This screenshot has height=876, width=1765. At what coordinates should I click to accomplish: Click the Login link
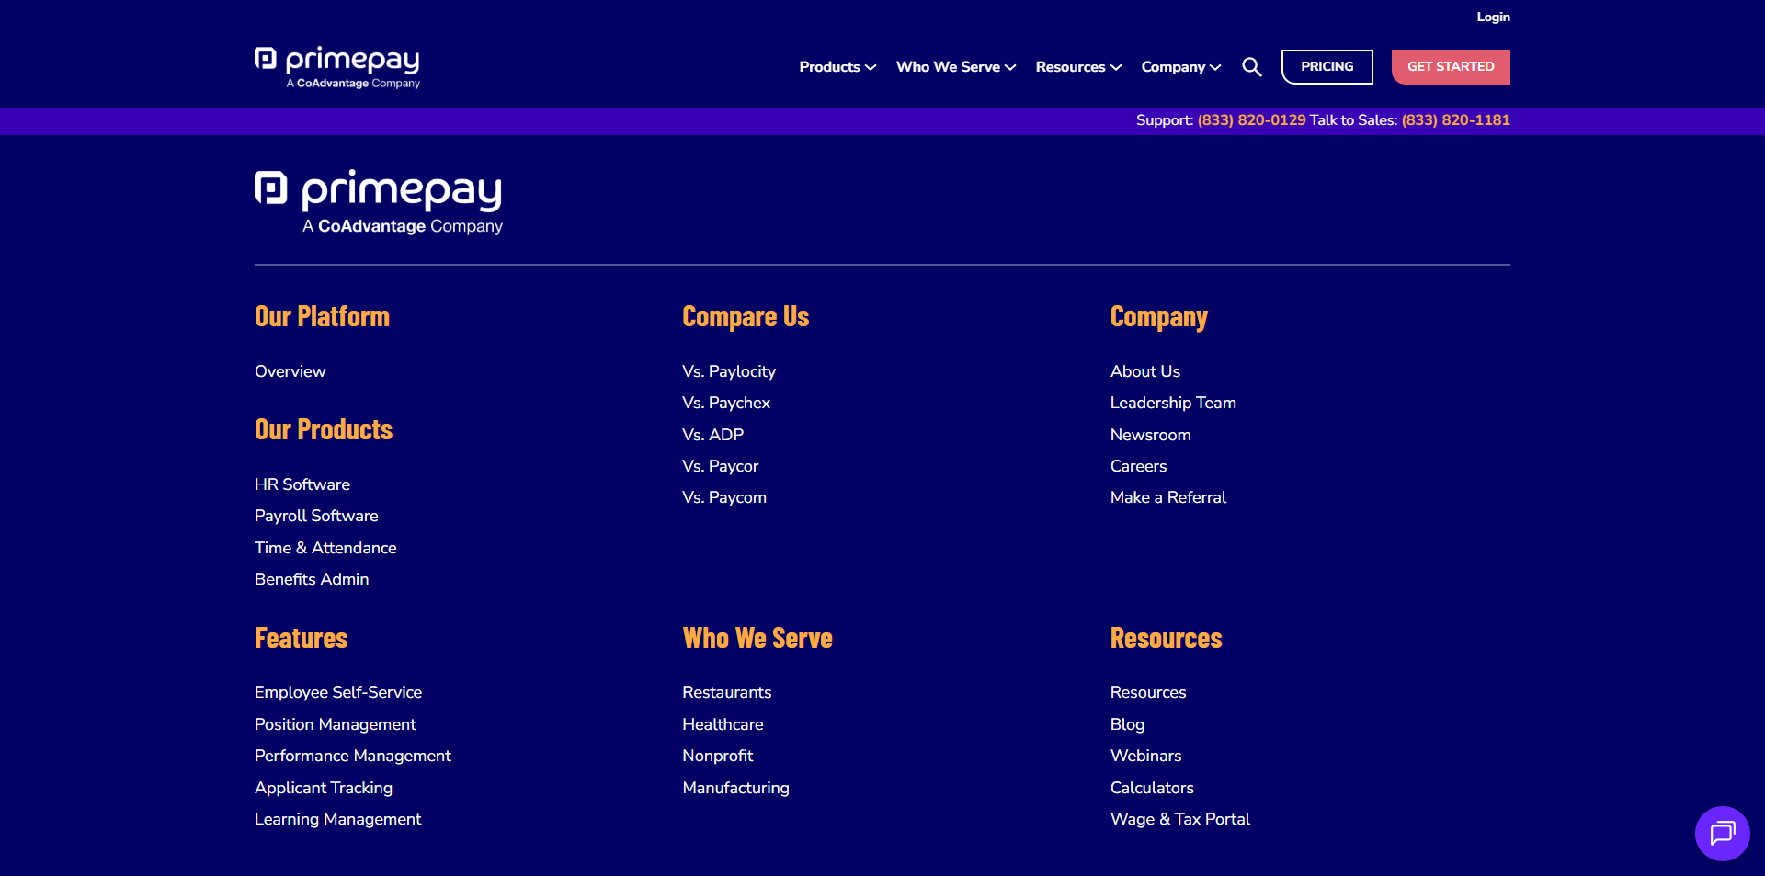(1493, 17)
